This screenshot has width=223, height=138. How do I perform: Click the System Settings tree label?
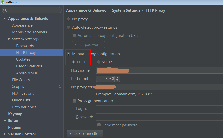25,39
